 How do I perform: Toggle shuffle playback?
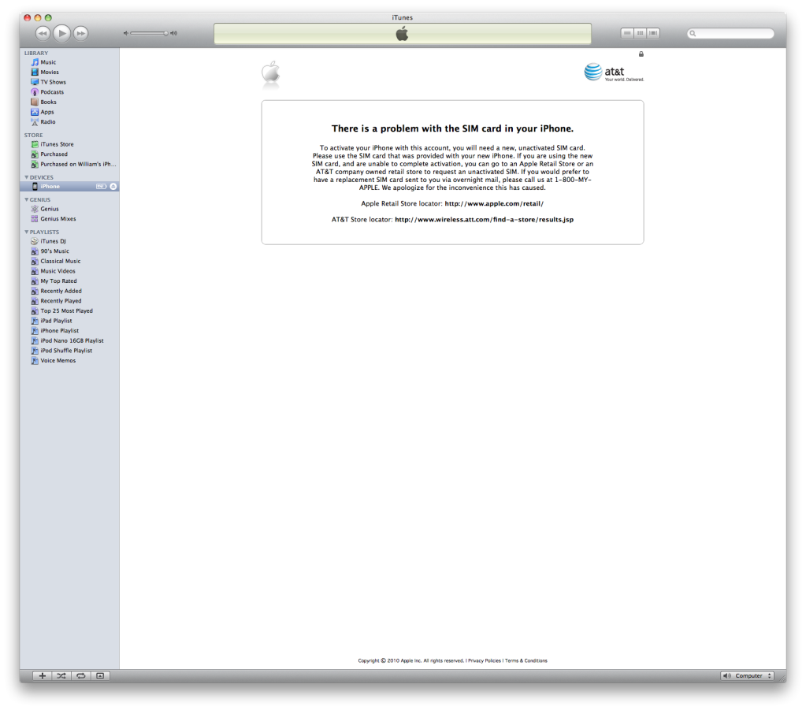tap(61, 676)
